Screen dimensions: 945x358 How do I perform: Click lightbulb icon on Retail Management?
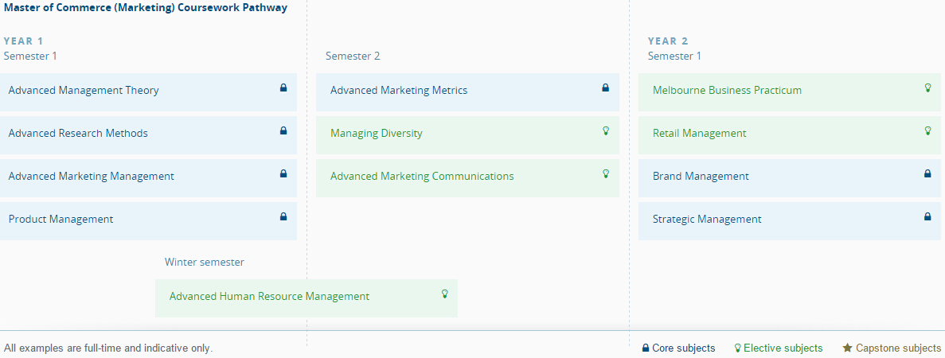(x=927, y=131)
